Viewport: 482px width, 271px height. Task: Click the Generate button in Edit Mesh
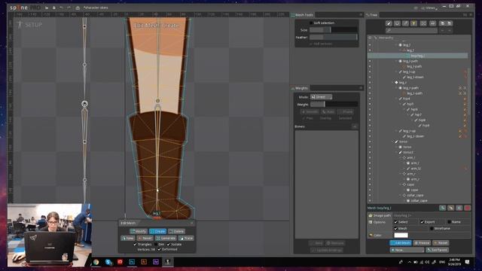click(x=166, y=238)
